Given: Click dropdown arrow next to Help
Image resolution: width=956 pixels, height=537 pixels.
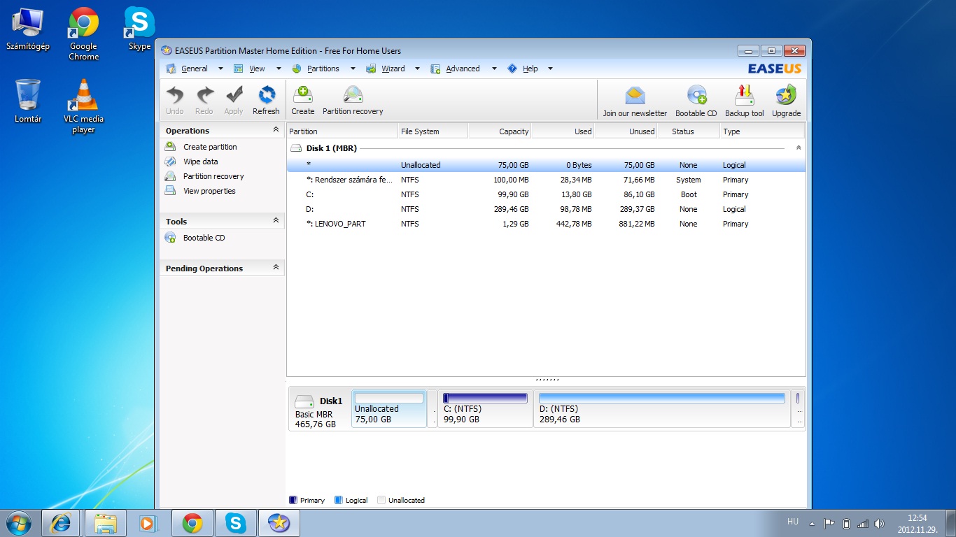Looking at the screenshot, I should [550, 69].
